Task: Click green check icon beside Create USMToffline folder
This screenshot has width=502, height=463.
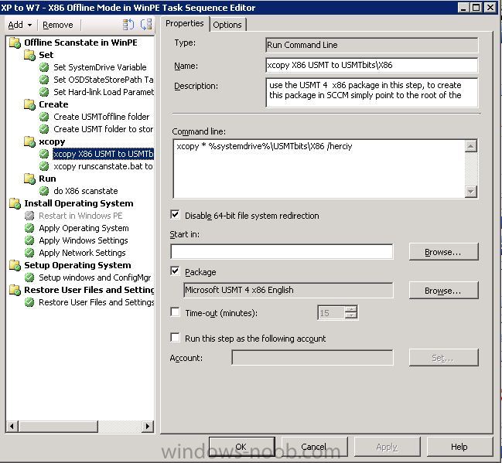Action: pos(44,117)
